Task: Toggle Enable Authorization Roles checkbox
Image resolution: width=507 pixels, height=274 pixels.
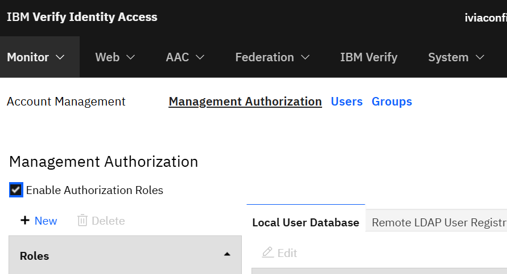Action: [16, 190]
